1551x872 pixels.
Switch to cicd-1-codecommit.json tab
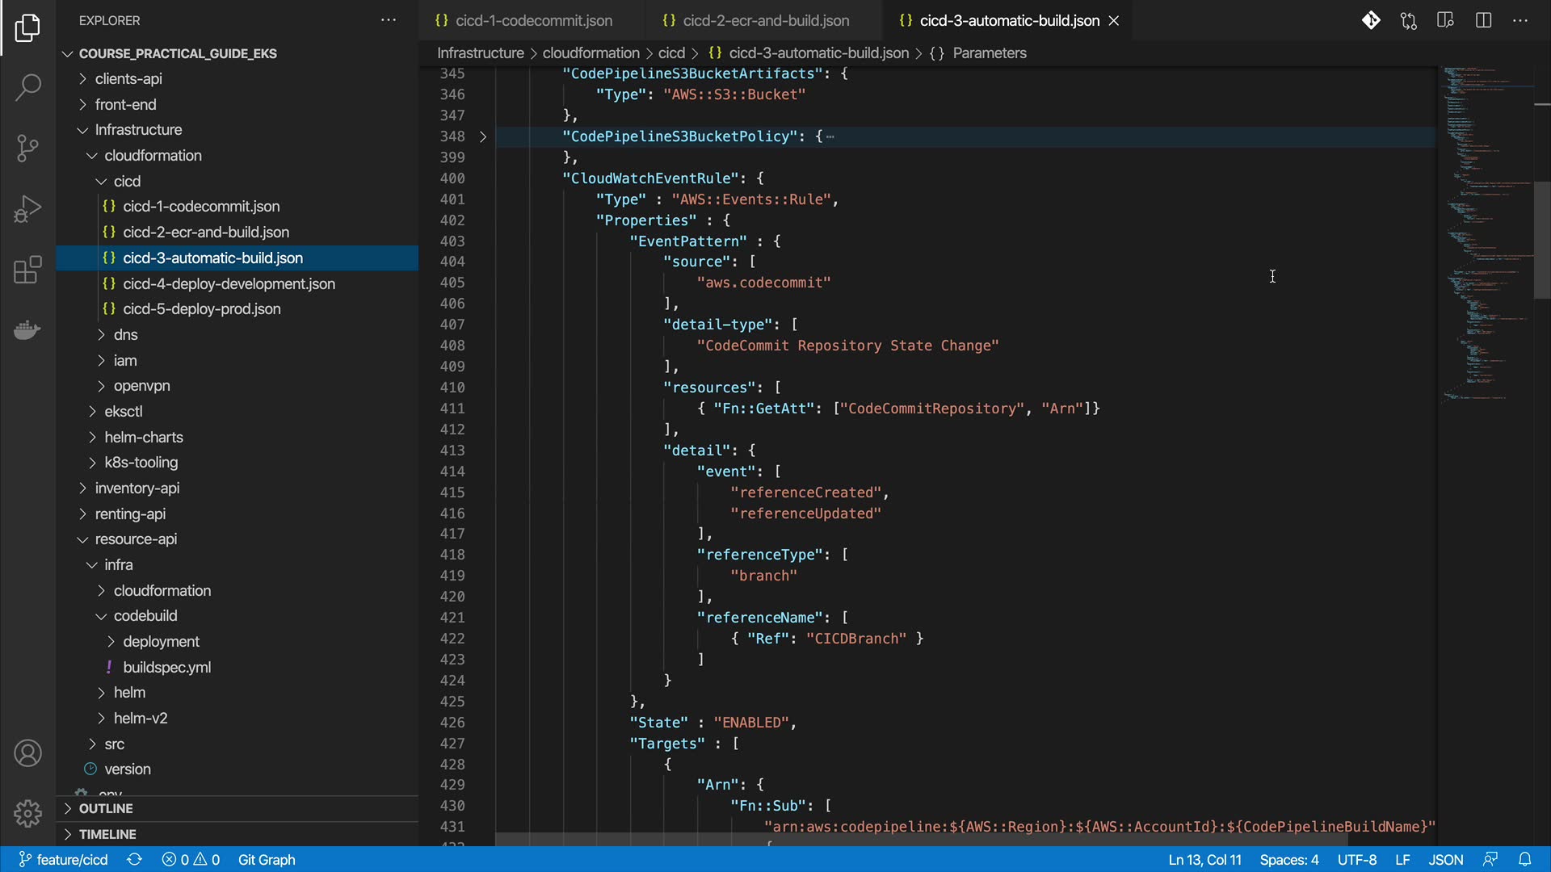pyautogui.click(x=533, y=20)
